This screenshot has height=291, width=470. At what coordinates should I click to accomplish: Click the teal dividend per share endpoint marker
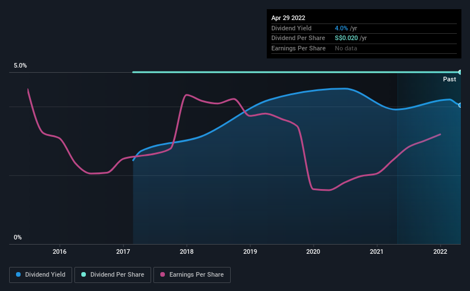(x=460, y=72)
